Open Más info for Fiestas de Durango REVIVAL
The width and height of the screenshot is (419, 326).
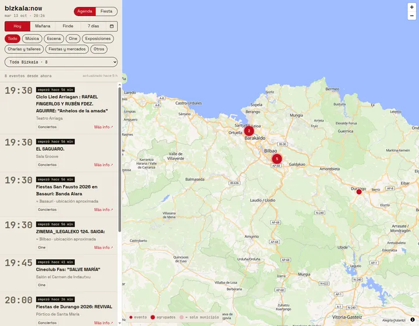pyautogui.click(x=104, y=323)
